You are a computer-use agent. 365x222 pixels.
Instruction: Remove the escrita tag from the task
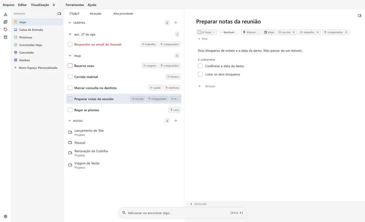[x=294, y=32]
